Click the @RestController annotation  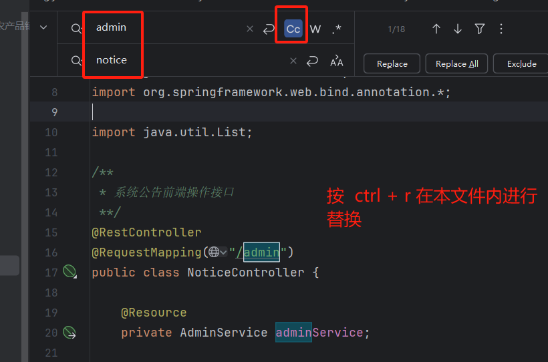tap(146, 232)
